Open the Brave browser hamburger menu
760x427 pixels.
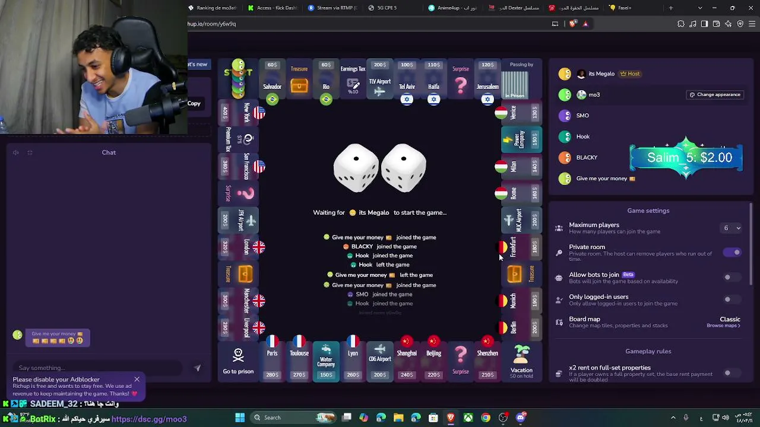pos(752,24)
